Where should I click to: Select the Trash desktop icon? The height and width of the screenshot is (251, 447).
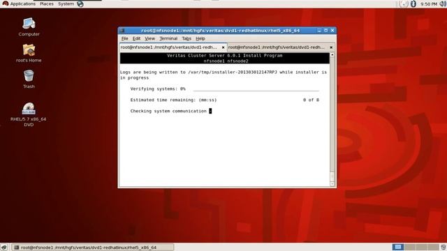point(29,79)
